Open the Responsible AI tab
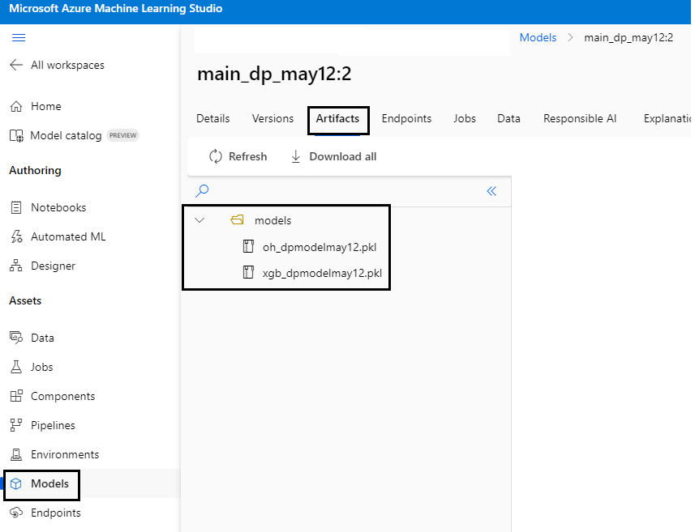Image resolution: width=695 pixels, height=532 pixels. 580,118
